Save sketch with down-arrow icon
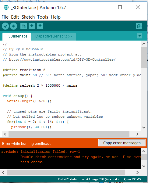The image size is (148, 183). click(x=40, y=26)
